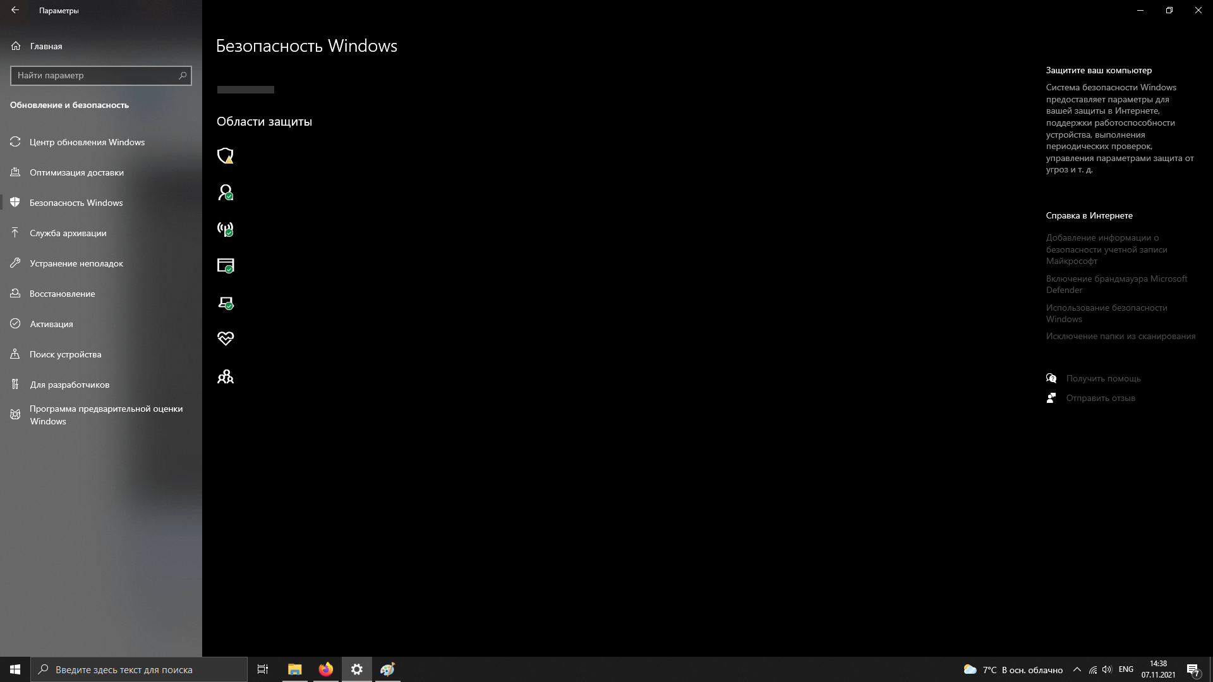The height and width of the screenshot is (682, 1213).
Task: Open the notification center icon
Action: (x=1193, y=670)
